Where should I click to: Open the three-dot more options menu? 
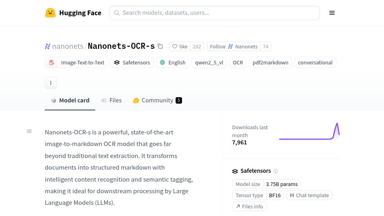[51, 83]
